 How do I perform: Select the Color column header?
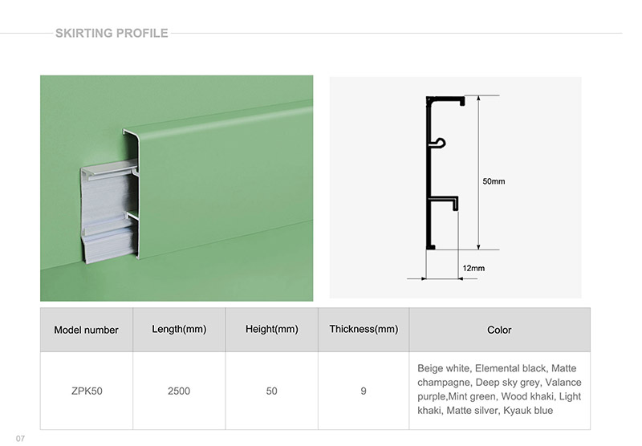click(499, 330)
